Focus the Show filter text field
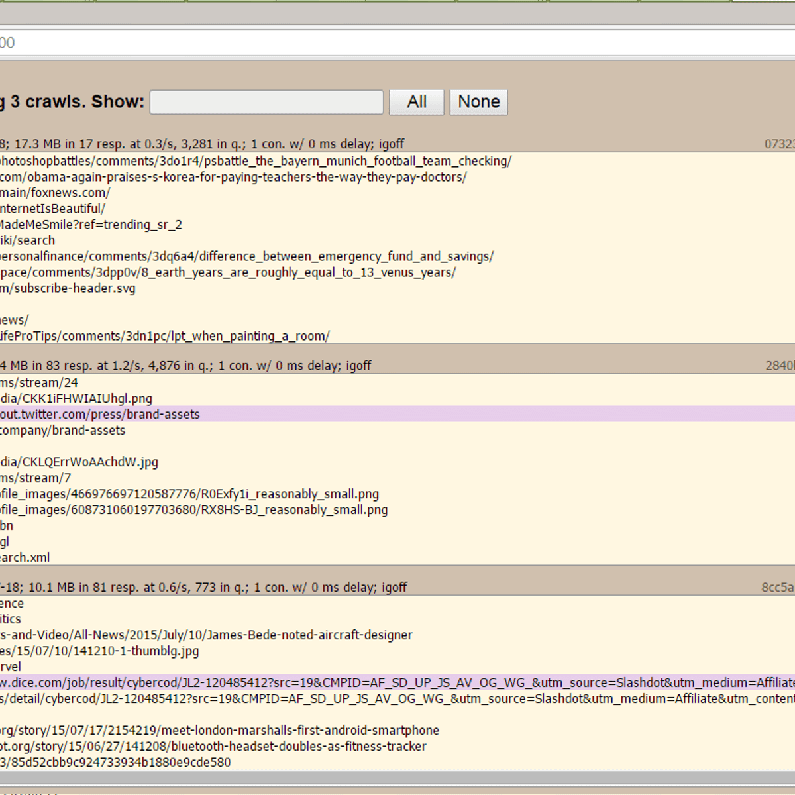This screenshot has width=795, height=795. (266, 102)
